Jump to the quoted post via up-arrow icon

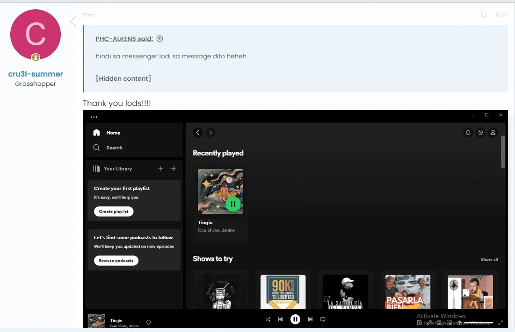(x=160, y=39)
